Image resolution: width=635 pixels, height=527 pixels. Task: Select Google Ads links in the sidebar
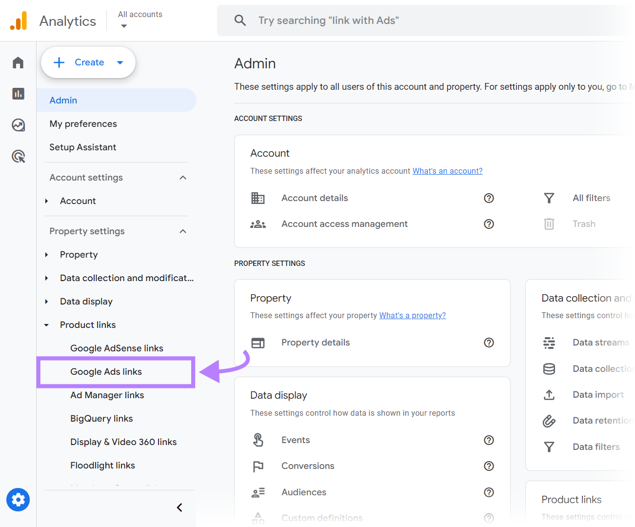click(x=106, y=372)
